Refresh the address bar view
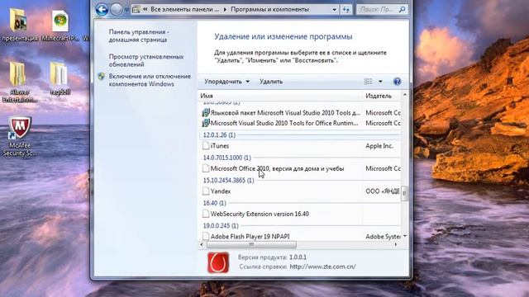529x297 pixels. tap(346, 9)
